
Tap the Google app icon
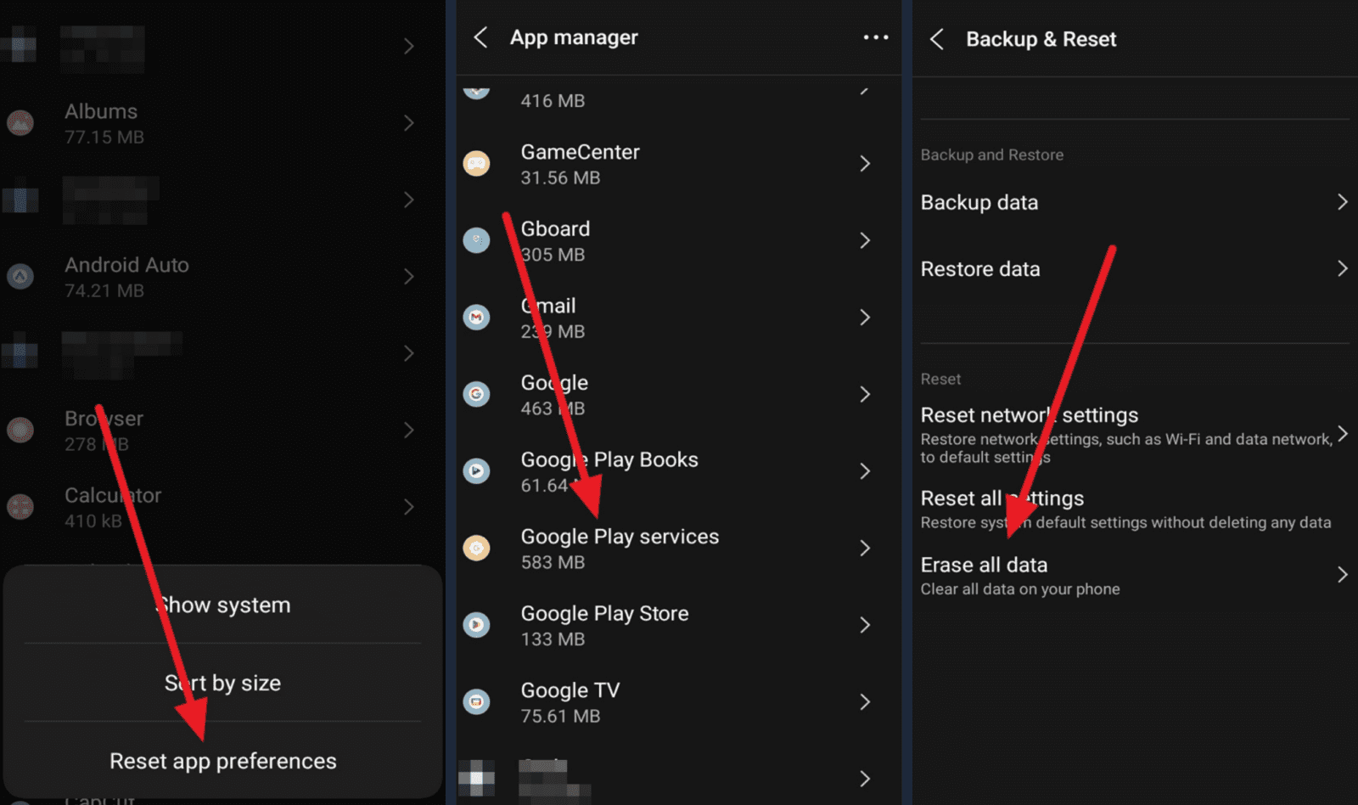tap(476, 394)
